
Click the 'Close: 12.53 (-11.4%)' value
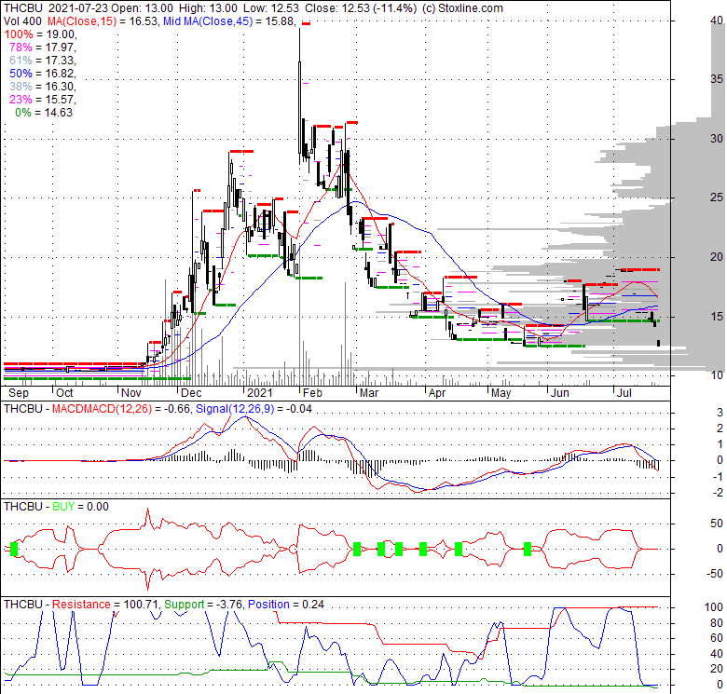click(361, 7)
